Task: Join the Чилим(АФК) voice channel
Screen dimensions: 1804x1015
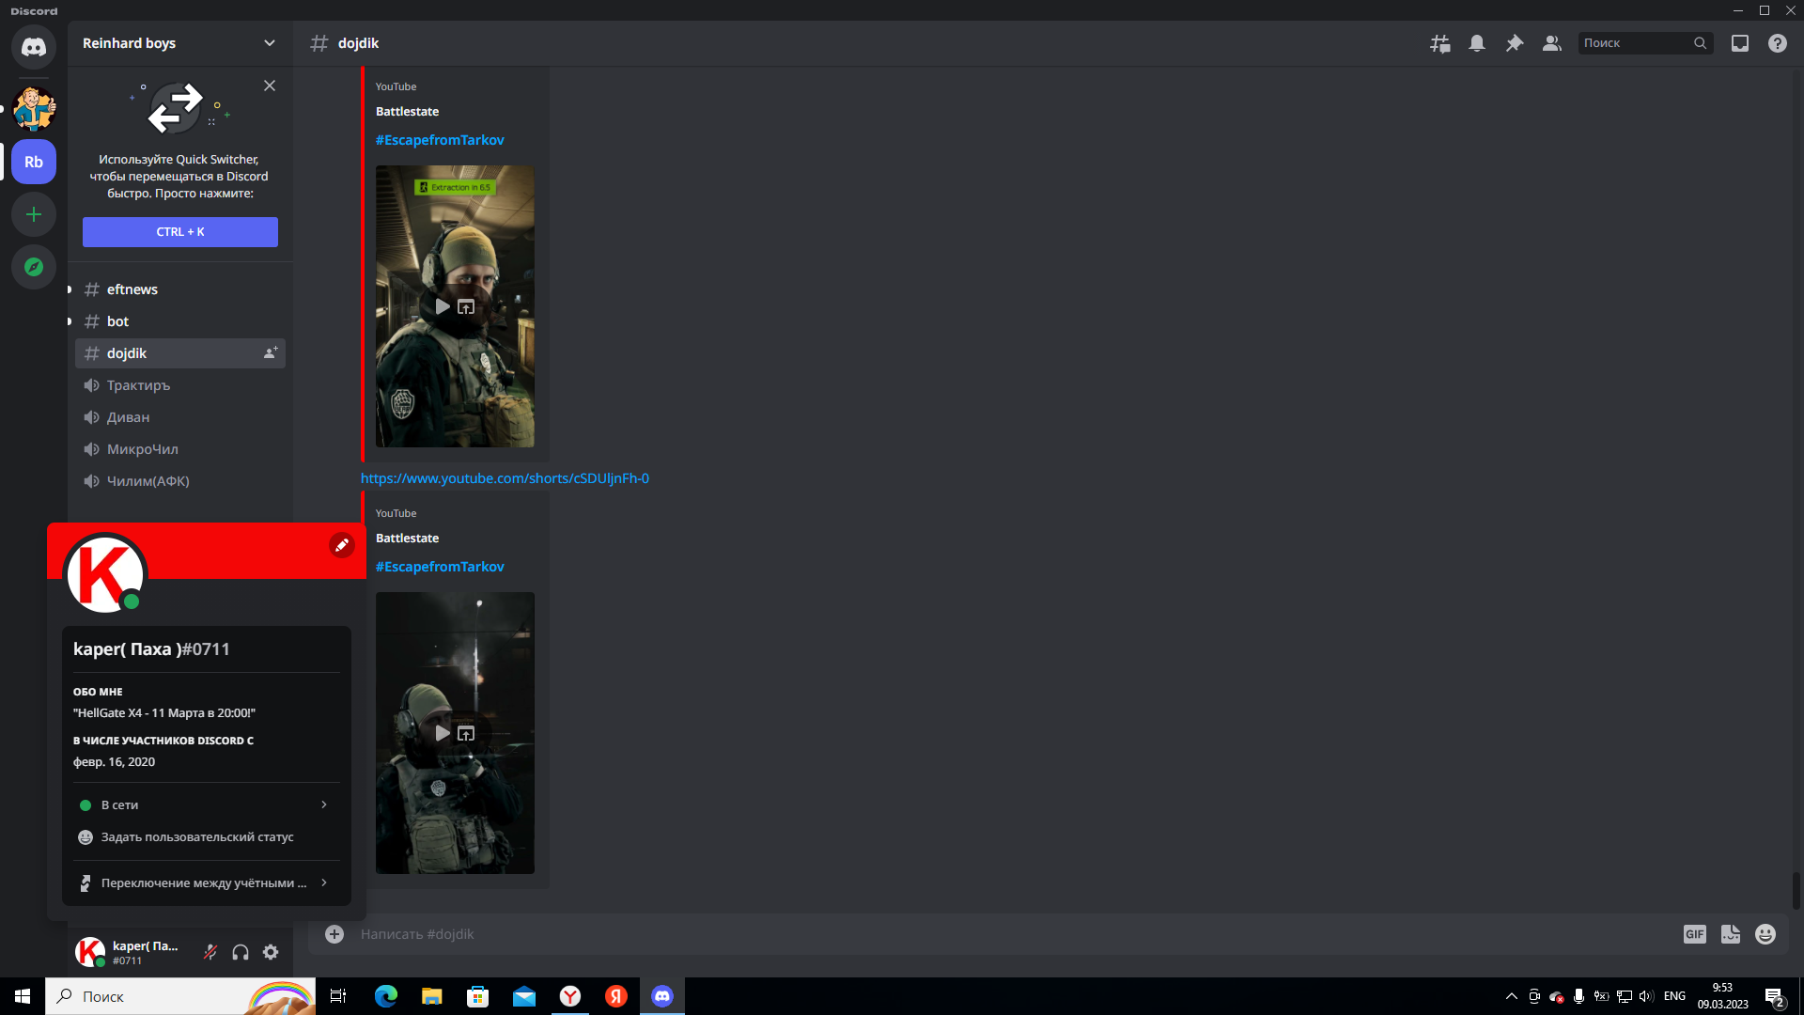Action: coord(180,481)
